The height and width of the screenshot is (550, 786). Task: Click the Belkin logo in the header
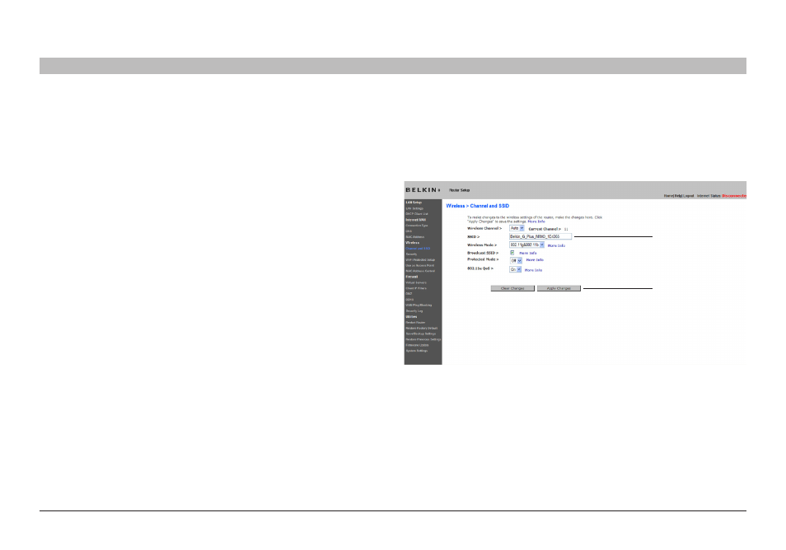coord(423,190)
